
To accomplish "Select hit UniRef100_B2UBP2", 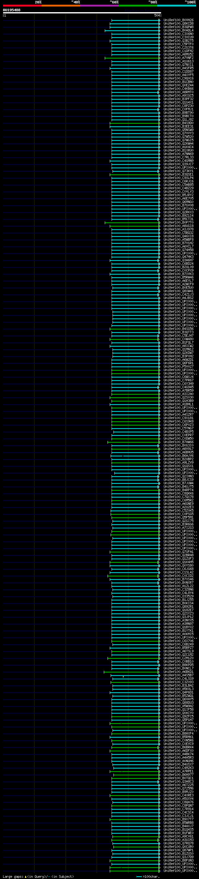I will [x=178, y=459].
